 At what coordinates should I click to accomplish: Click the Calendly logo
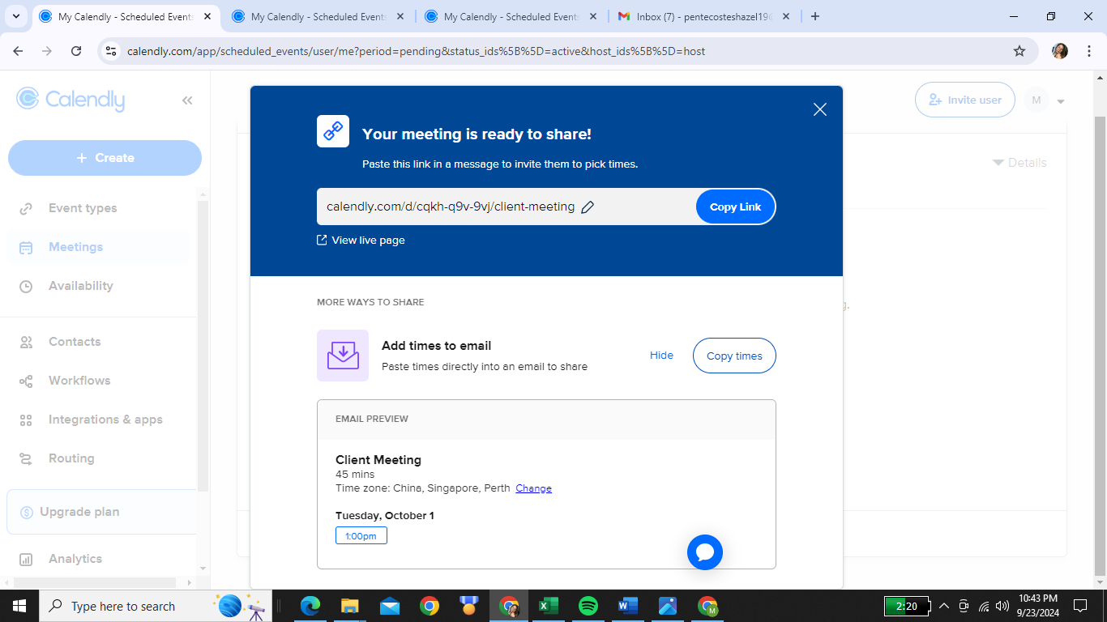click(x=71, y=99)
